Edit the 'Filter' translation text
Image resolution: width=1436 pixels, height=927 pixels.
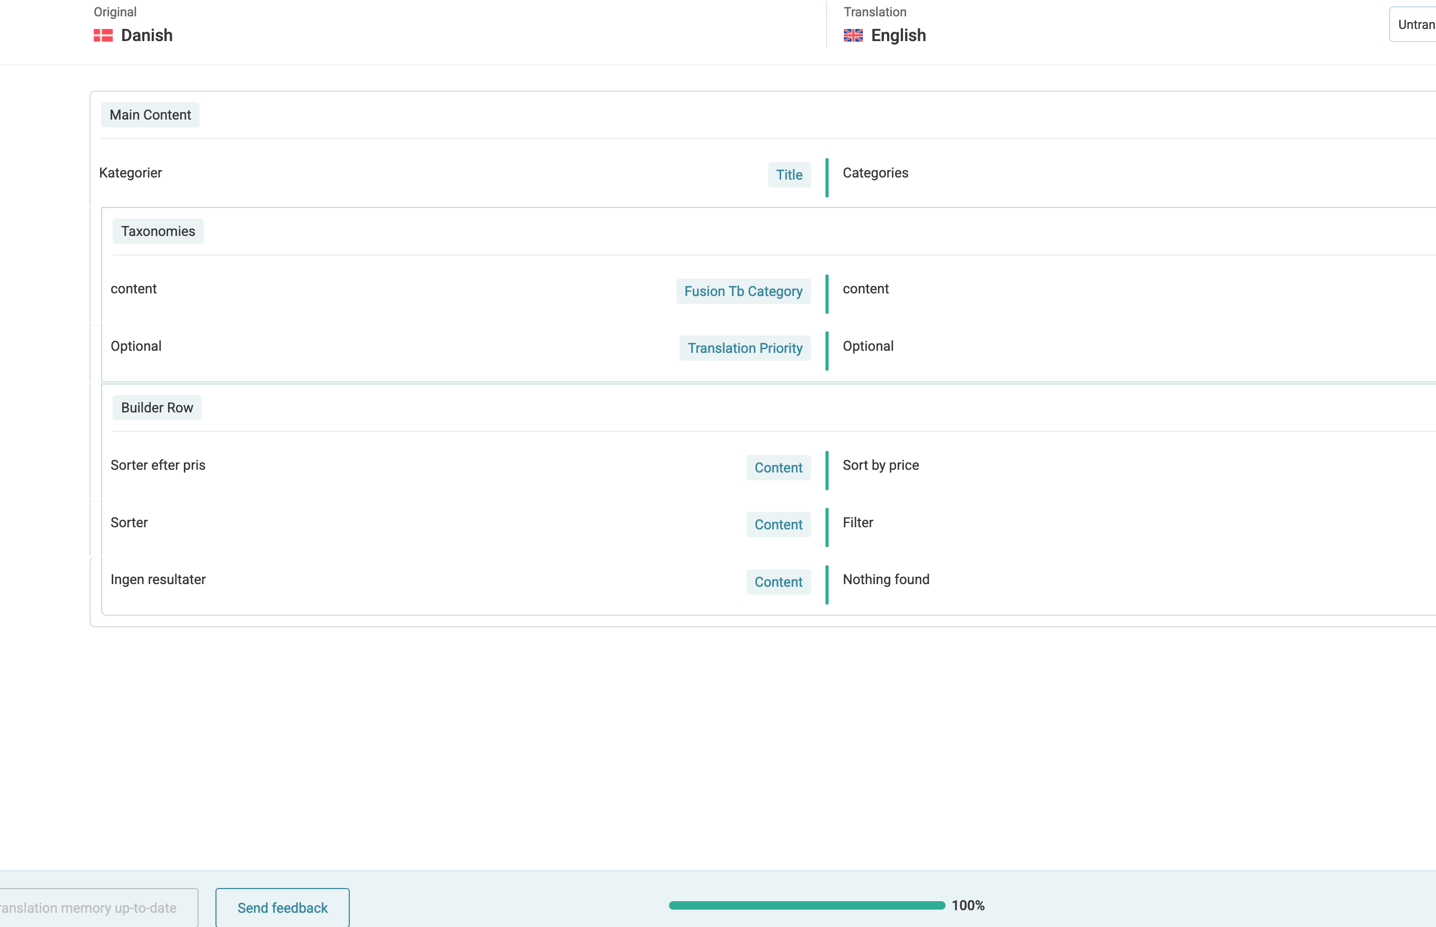pyautogui.click(x=858, y=522)
